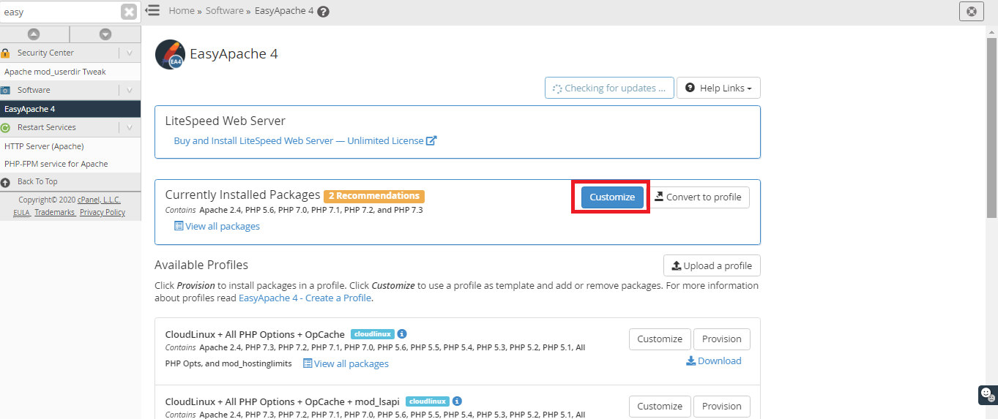Customize CloudLinux All PHP Options OpCache profile
The image size is (998, 419).
(x=660, y=339)
